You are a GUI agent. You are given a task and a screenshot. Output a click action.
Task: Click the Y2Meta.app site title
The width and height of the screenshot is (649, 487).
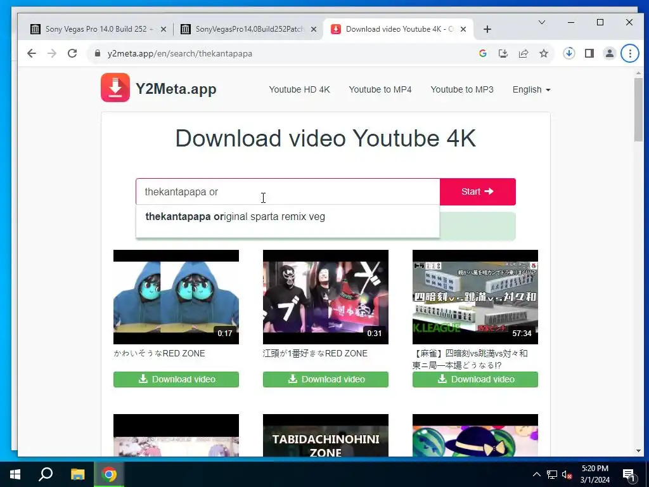pos(176,89)
